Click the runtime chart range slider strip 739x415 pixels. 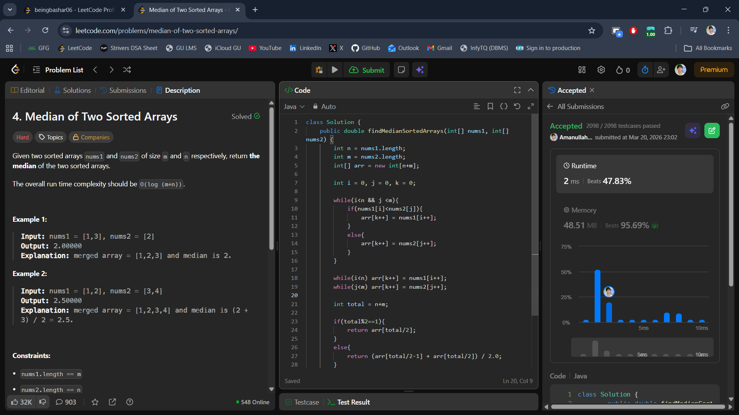(x=642, y=348)
